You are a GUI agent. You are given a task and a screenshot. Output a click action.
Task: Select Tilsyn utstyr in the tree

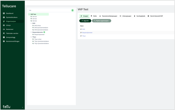click(38, 39)
